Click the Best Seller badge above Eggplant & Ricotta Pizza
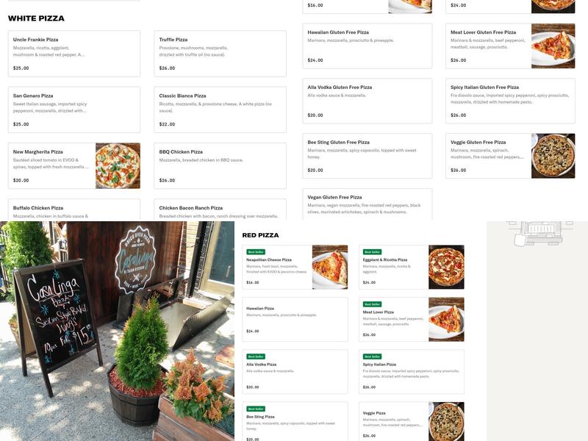This screenshot has width=588, height=441. click(373, 252)
